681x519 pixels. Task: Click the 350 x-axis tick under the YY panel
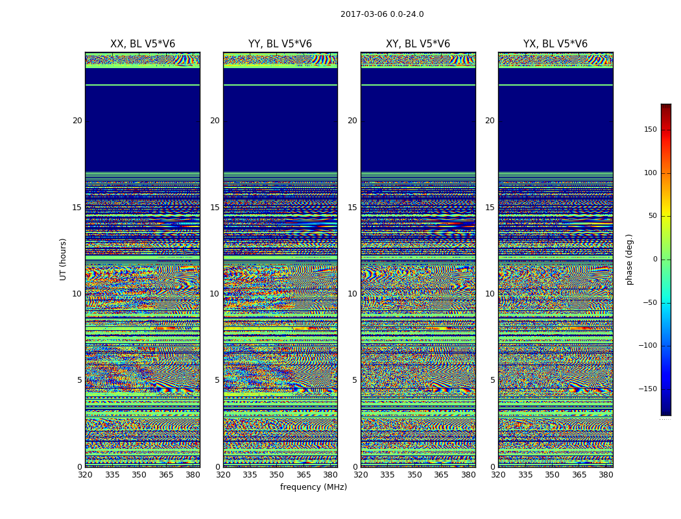coord(277,475)
